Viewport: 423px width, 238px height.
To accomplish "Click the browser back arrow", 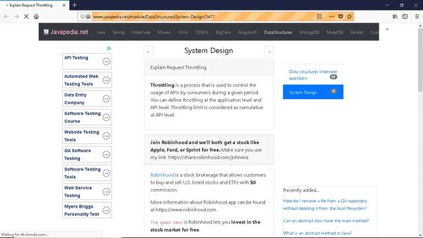I will [6, 17].
